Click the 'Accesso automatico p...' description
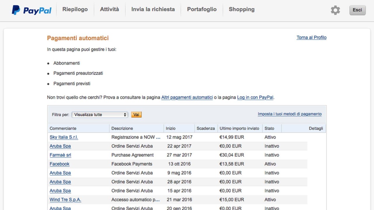Screen dimensions: 374x210 pos(136,200)
